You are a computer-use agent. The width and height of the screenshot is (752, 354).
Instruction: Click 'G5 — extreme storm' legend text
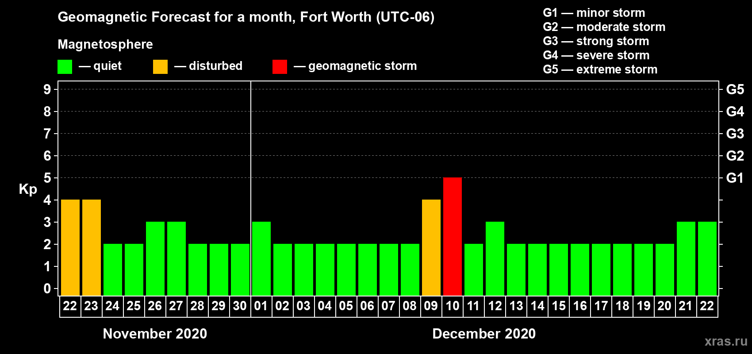pos(600,69)
